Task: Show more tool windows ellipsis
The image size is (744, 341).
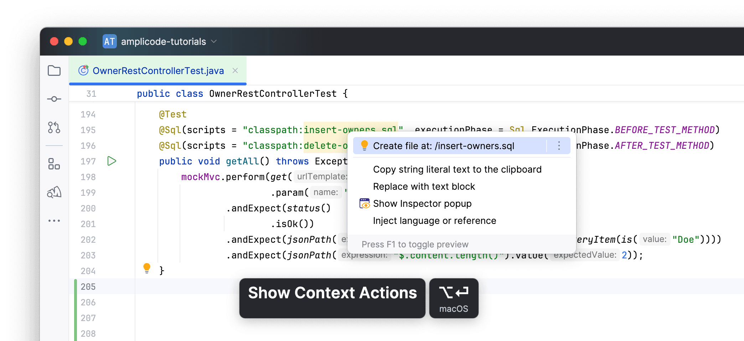Action: tap(54, 221)
